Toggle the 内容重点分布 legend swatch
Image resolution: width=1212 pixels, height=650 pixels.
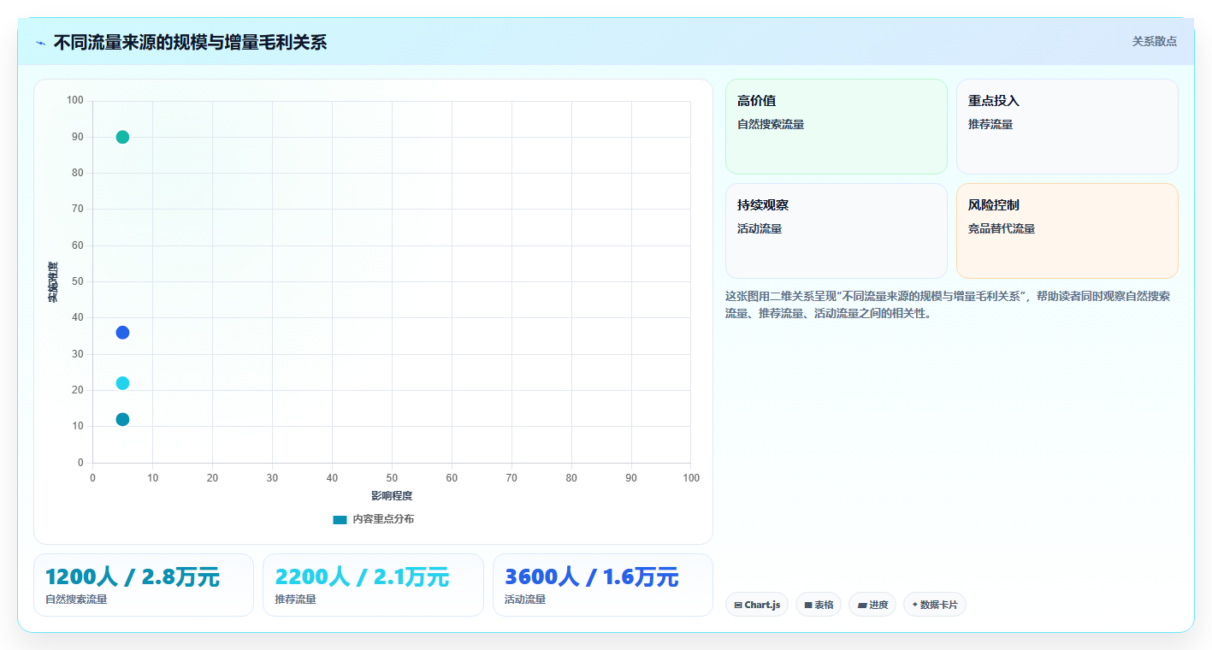click(x=340, y=520)
